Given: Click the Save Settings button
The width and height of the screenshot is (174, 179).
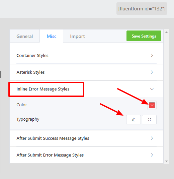Looking at the screenshot, I should [144, 36].
